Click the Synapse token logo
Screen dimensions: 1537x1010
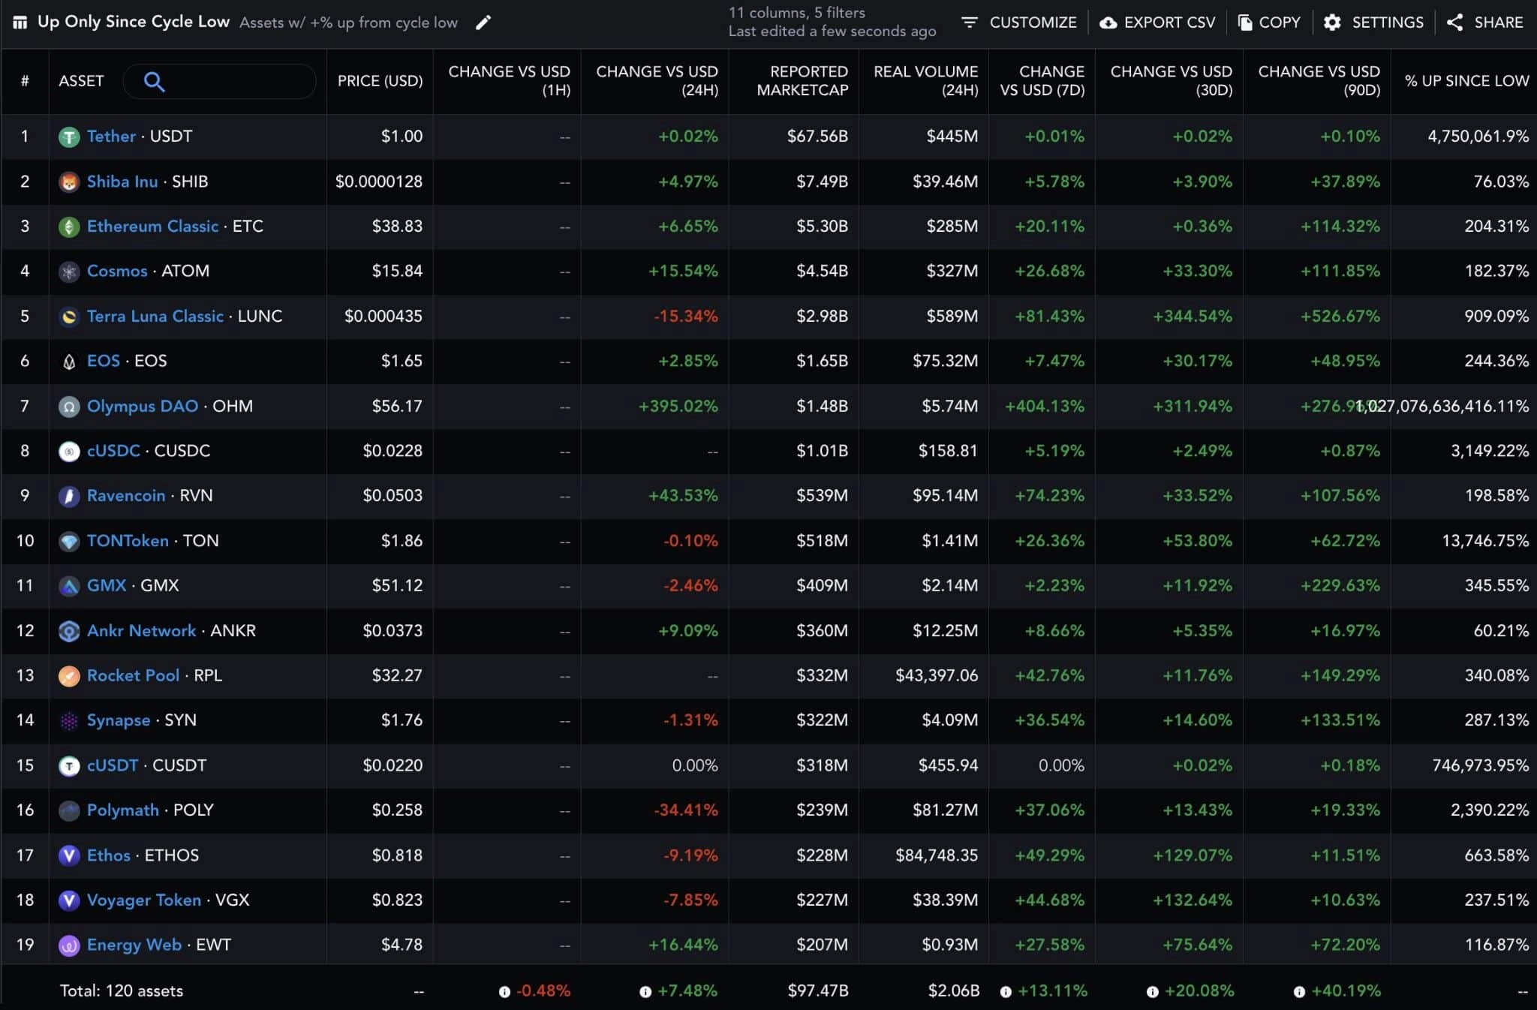pyautogui.click(x=69, y=721)
